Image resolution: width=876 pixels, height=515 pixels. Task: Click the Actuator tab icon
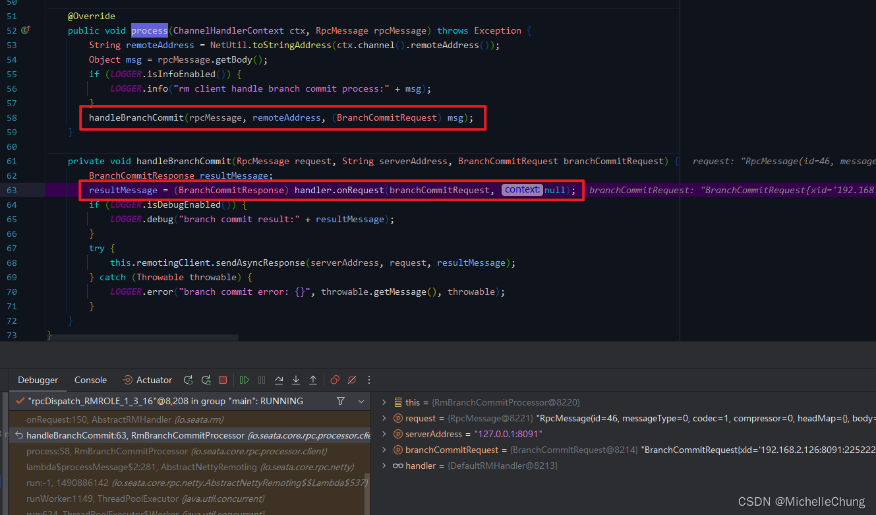[128, 380]
